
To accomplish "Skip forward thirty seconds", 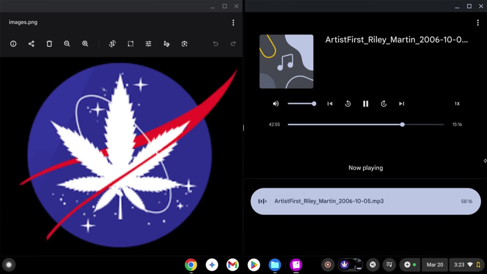I will click(384, 104).
